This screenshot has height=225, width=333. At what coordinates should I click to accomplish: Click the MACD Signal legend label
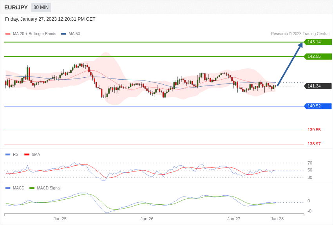point(49,188)
